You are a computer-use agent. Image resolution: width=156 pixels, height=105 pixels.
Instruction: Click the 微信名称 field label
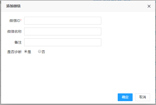pos(14,31)
